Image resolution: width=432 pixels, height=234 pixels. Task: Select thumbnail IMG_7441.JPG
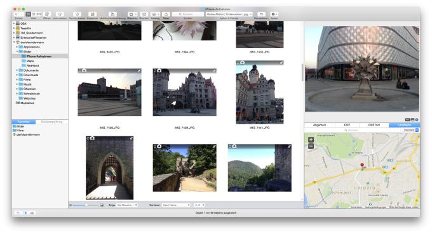(260, 93)
